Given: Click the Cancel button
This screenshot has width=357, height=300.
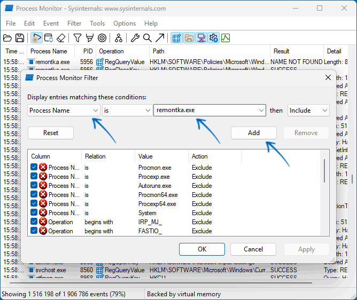Looking at the screenshot, I should [x=253, y=249].
